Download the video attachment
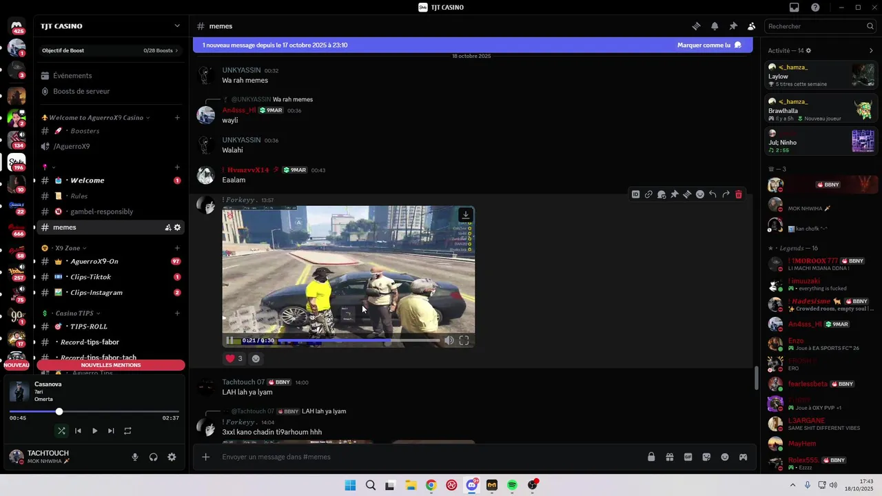This screenshot has height=496, width=882. 466,215
